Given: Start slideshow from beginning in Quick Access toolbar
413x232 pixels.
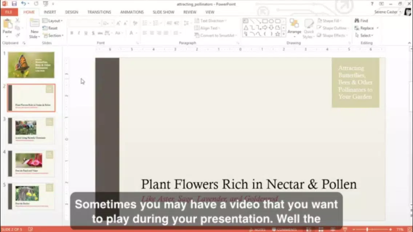Looking at the screenshot, I should pyautogui.click(x=45, y=4).
